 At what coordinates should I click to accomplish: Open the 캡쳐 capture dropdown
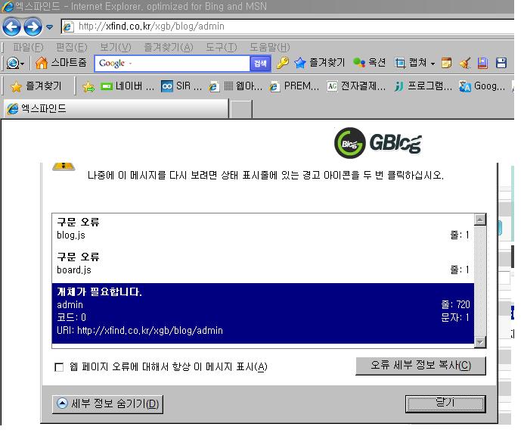(x=415, y=64)
